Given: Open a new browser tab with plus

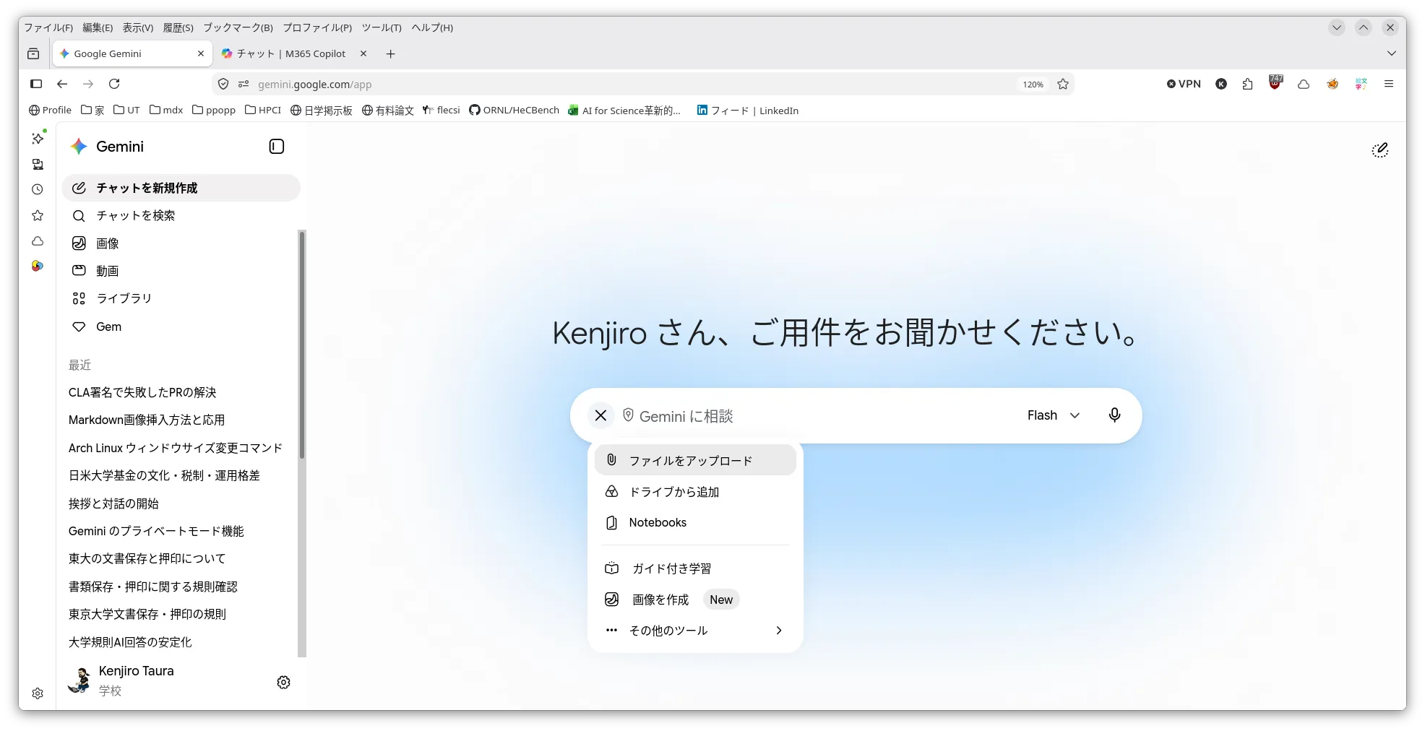Looking at the screenshot, I should click(391, 53).
